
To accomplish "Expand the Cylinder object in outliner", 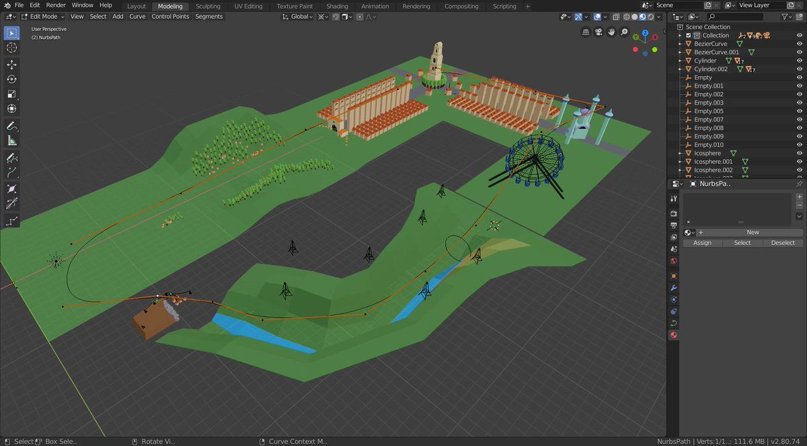I will [681, 61].
